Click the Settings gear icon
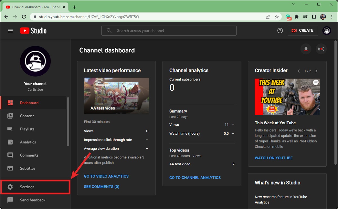Screen dimensions: 338x209 coord(10,187)
